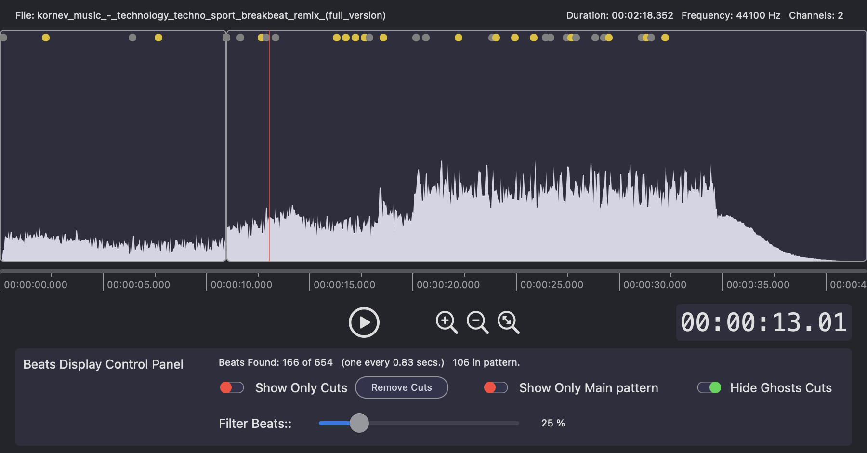The height and width of the screenshot is (453, 867).
Task: Click the '106 in pattern.' text
Action: 486,362
